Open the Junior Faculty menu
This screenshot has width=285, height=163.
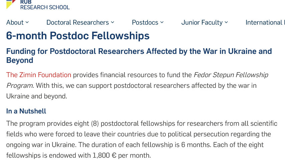pos(202,23)
